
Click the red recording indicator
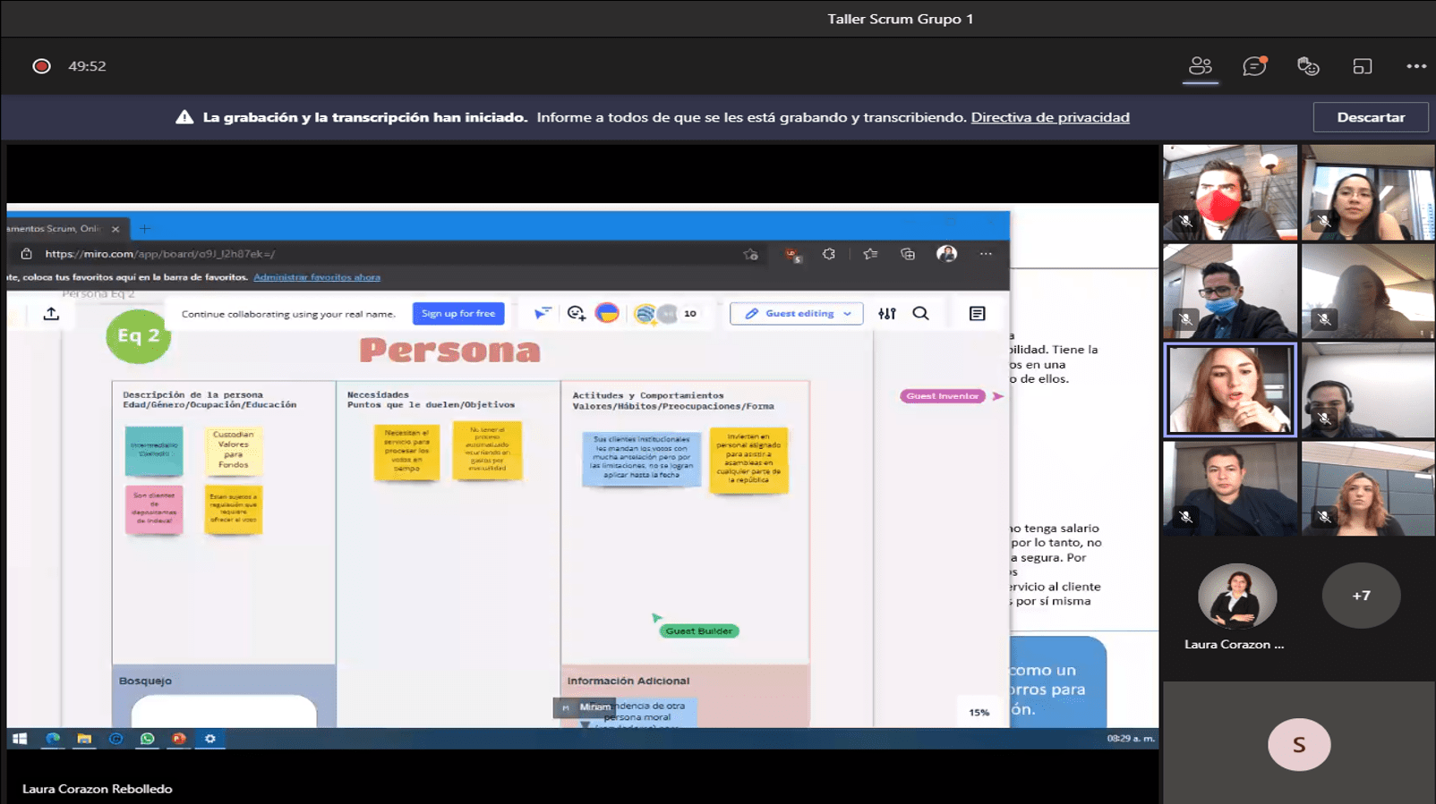tap(41, 66)
